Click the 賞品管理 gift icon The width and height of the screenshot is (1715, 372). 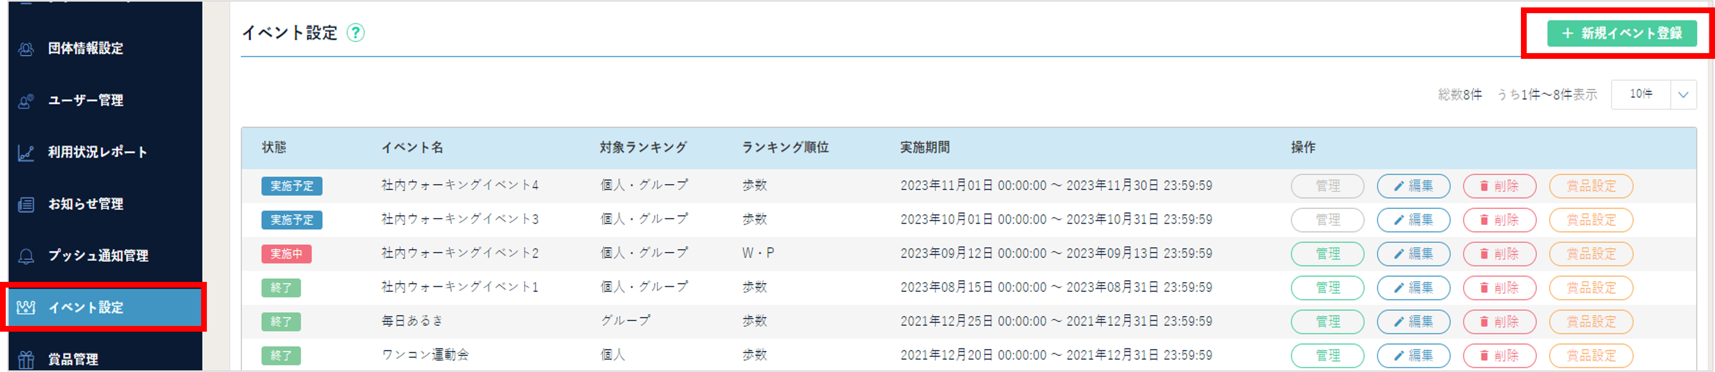tap(26, 359)
